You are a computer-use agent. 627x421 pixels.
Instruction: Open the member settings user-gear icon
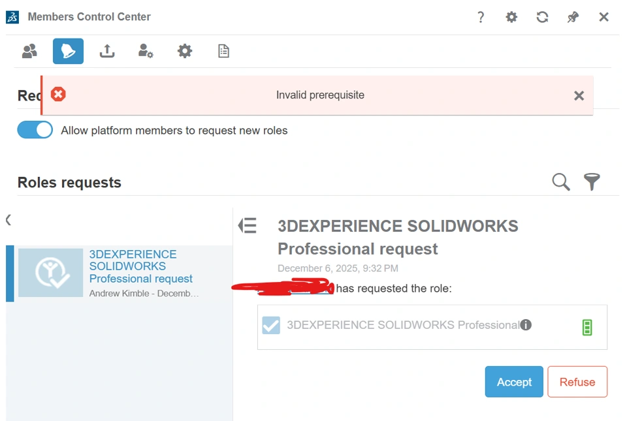(146, 51)
